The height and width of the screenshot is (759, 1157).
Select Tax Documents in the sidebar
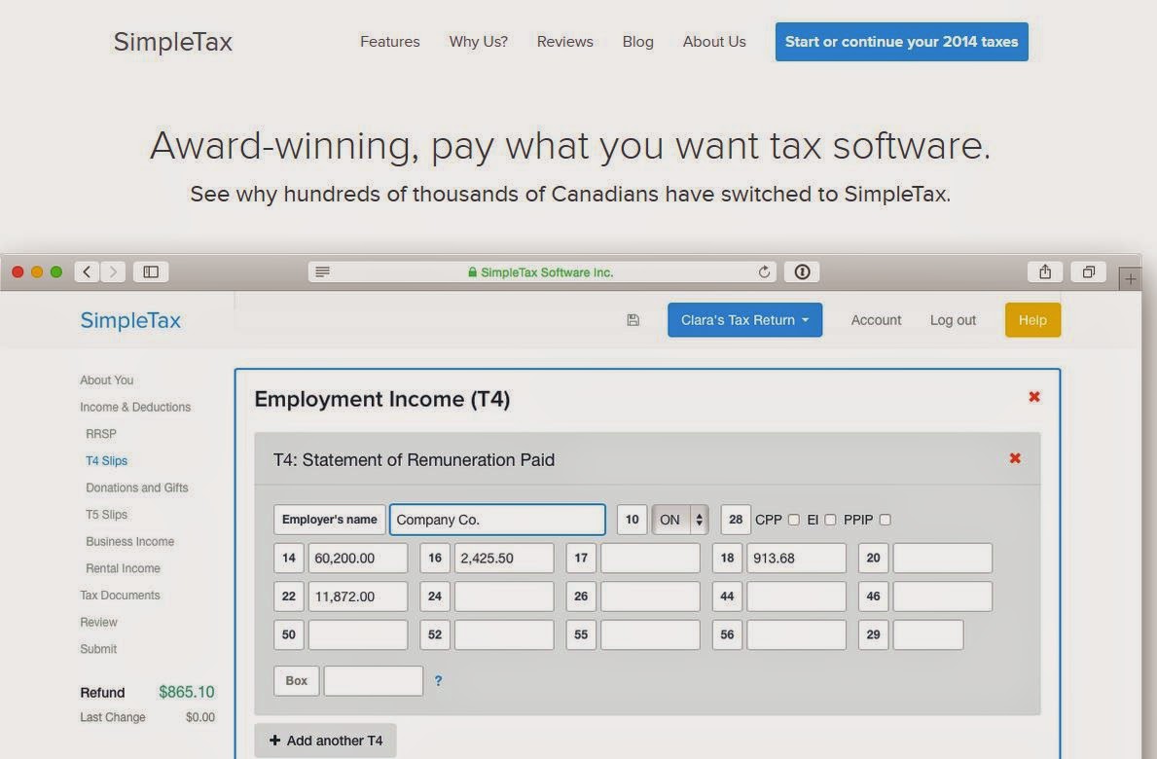click(x=120, y=596)
